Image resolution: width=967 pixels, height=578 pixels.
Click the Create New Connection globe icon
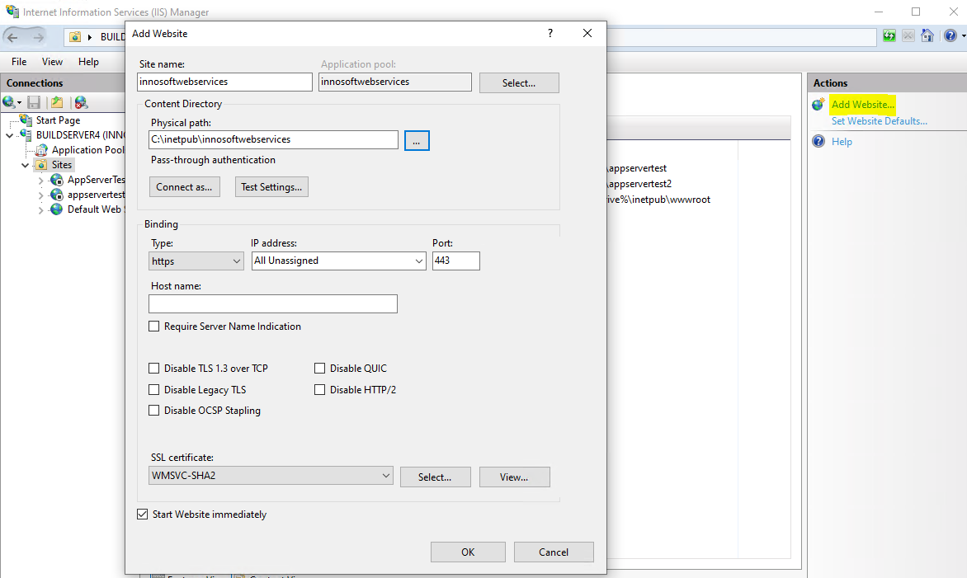[10, 102]
